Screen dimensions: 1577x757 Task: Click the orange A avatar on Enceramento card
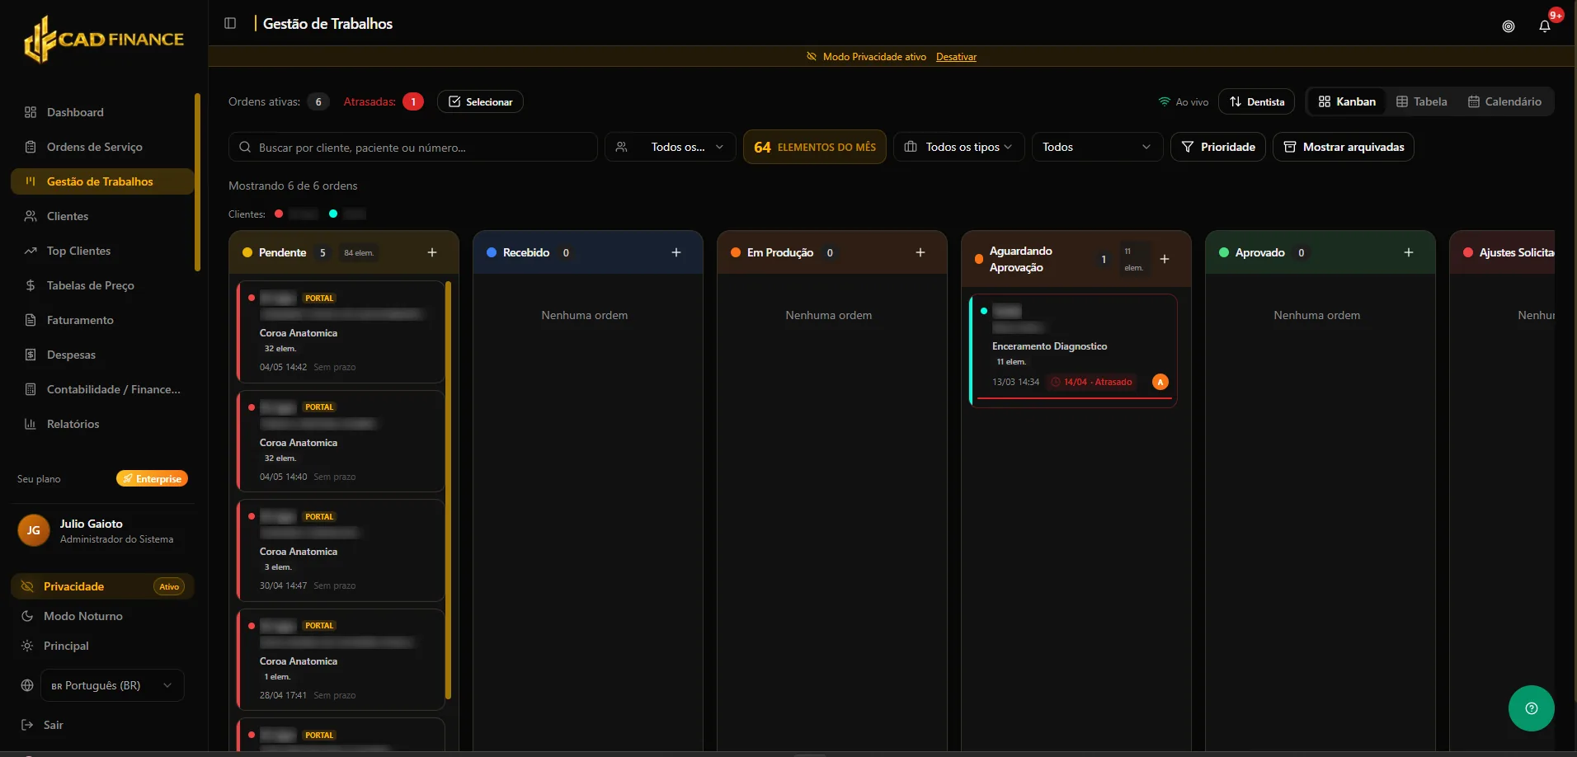click(x=1160, y=382)
